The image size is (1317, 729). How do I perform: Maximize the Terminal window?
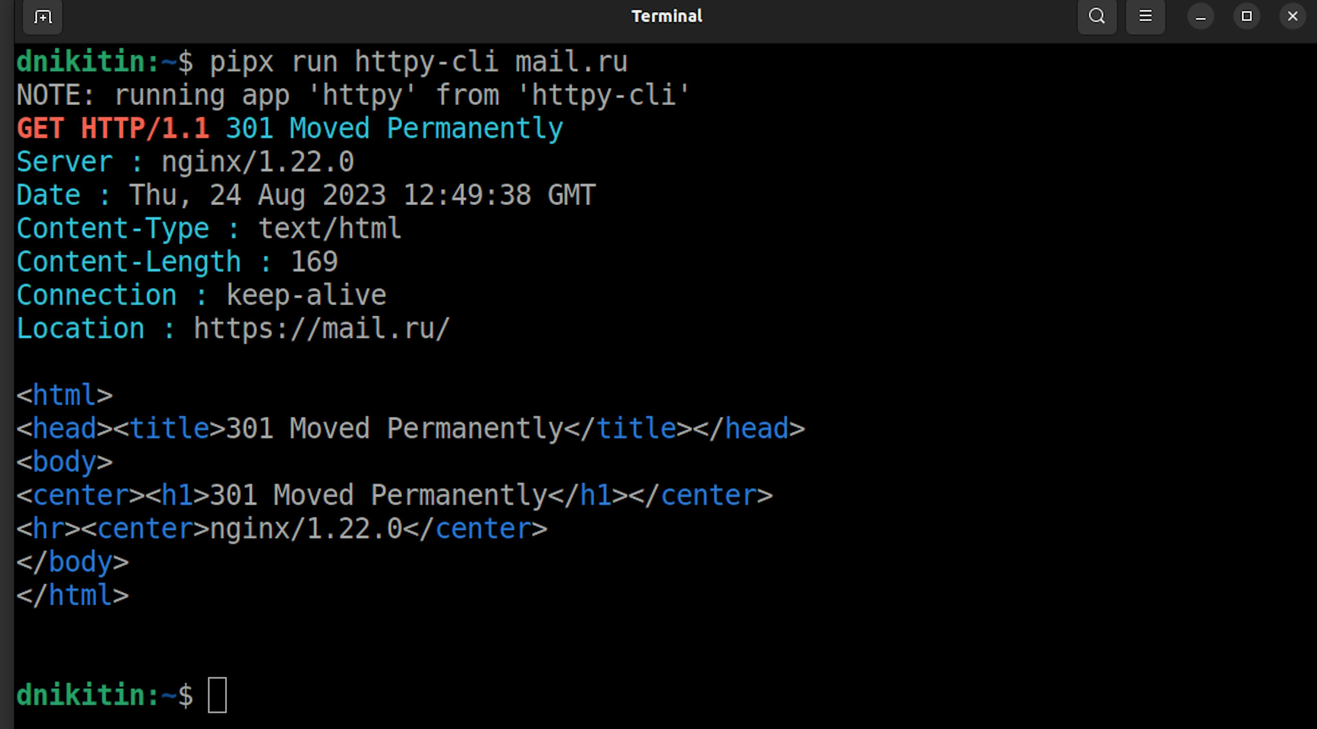click(1246, 17)
